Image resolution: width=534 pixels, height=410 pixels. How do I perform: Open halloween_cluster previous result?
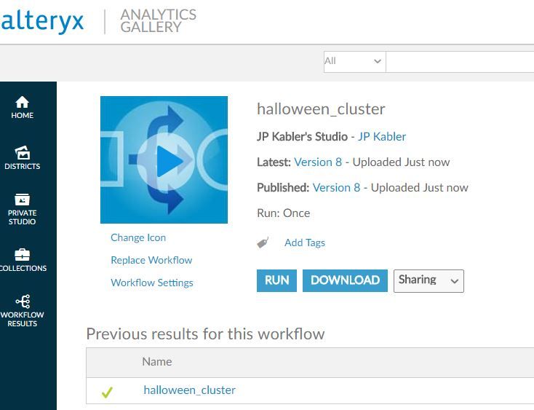coord(189,390)
